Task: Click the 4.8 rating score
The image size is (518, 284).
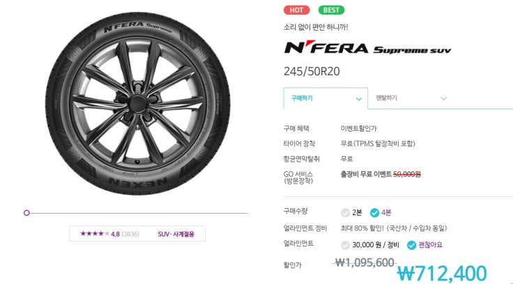Action: coord(115,234)
